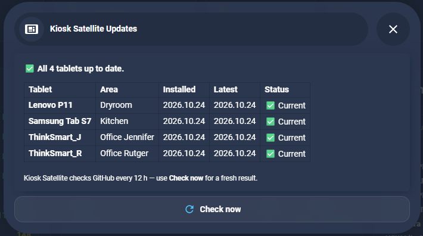Select the Installed column header

click(184, 89)
